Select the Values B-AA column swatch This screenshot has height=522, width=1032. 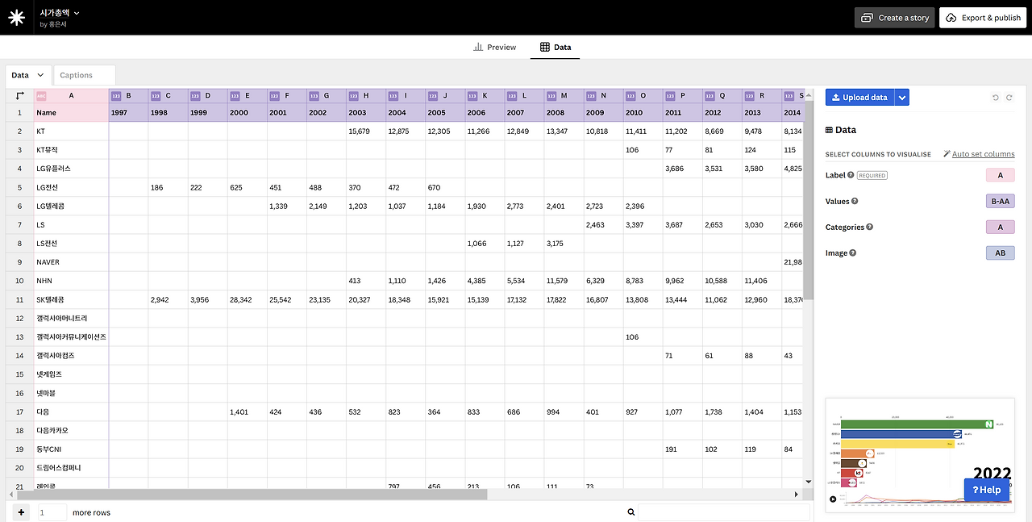(1000, 201)
